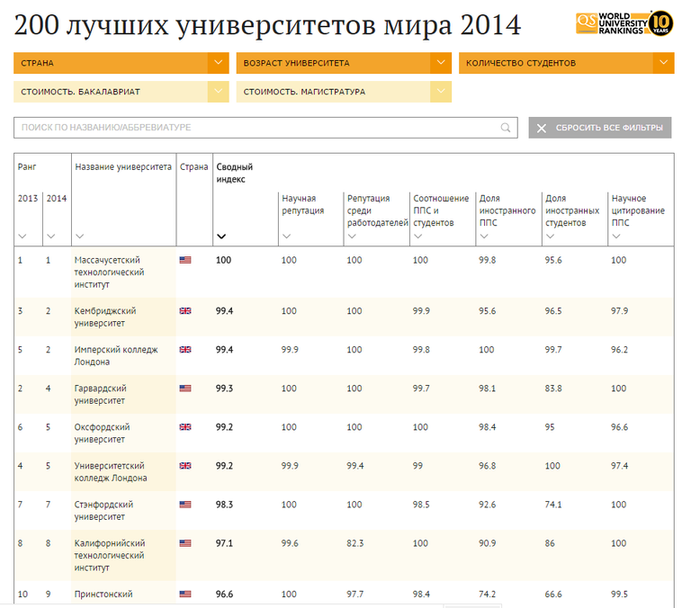Click the US flag for Принстонский row

click(x=185, y=595)
